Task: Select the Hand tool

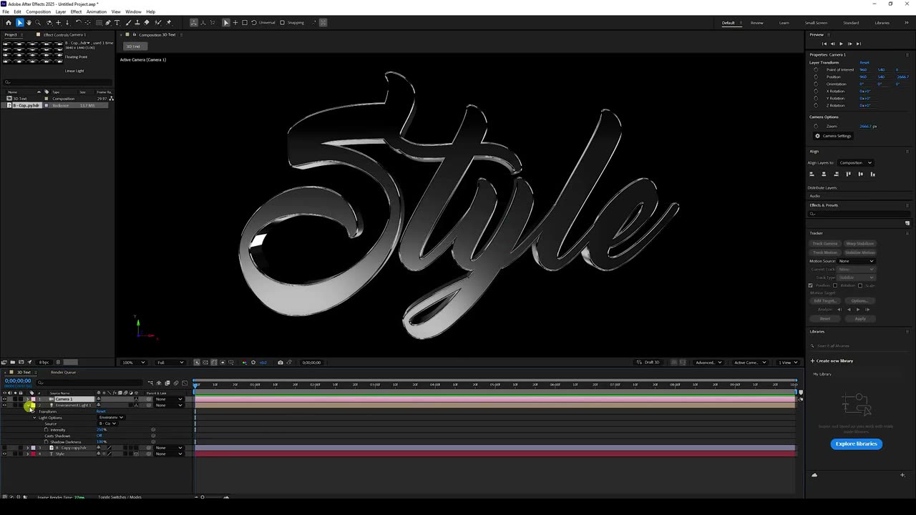Action: (x=29, y=22)
